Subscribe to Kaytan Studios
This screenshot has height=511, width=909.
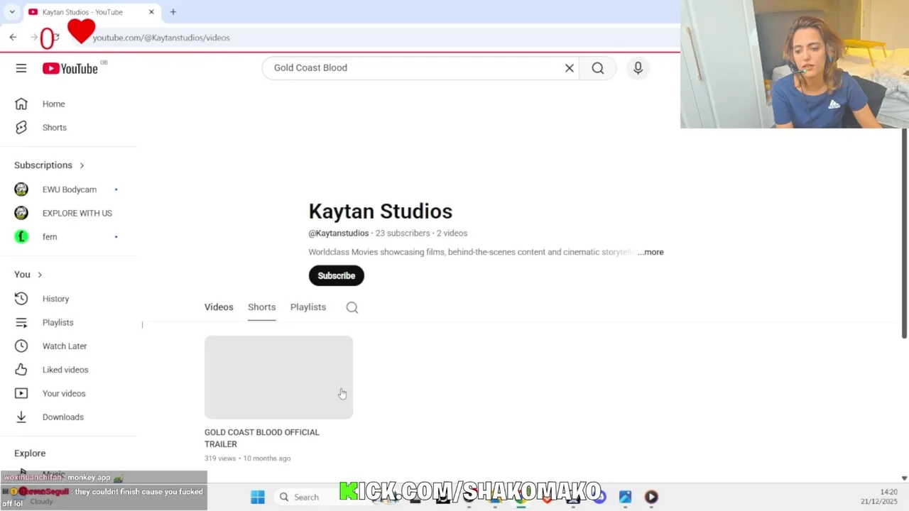pos(337,276)
